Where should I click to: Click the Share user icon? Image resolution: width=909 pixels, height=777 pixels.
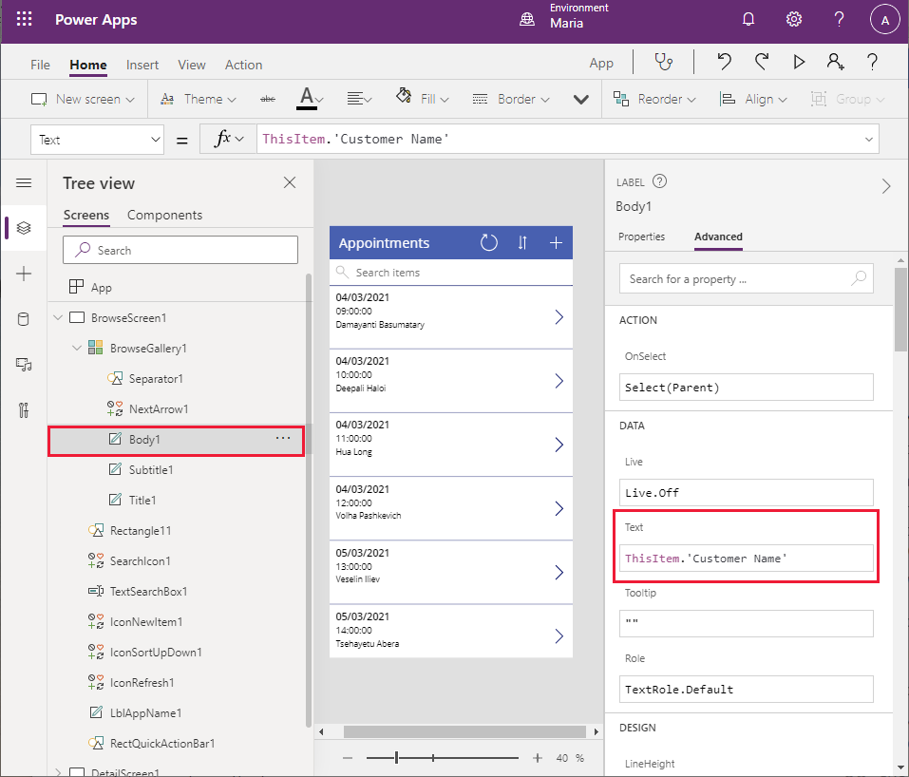point(835,63)
